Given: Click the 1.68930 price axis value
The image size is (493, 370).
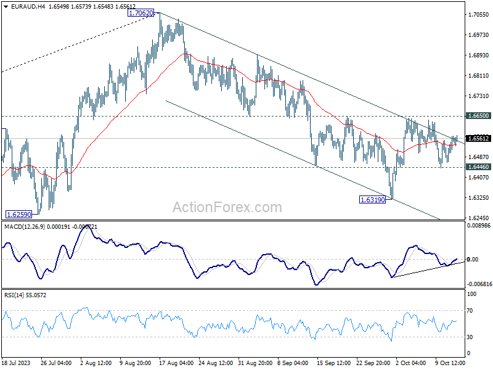Looking at the screenshot, I should click(x=479, y=55).
